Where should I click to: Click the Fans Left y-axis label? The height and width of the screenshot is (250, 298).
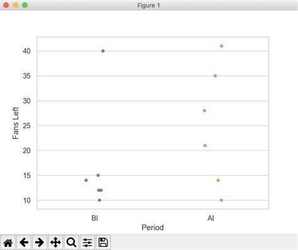pos(16,123)
